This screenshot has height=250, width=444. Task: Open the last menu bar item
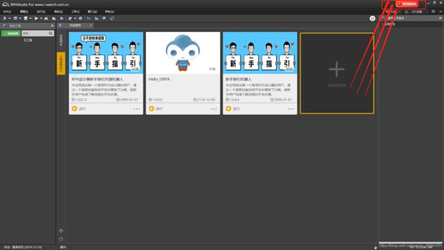click(109, 12)
